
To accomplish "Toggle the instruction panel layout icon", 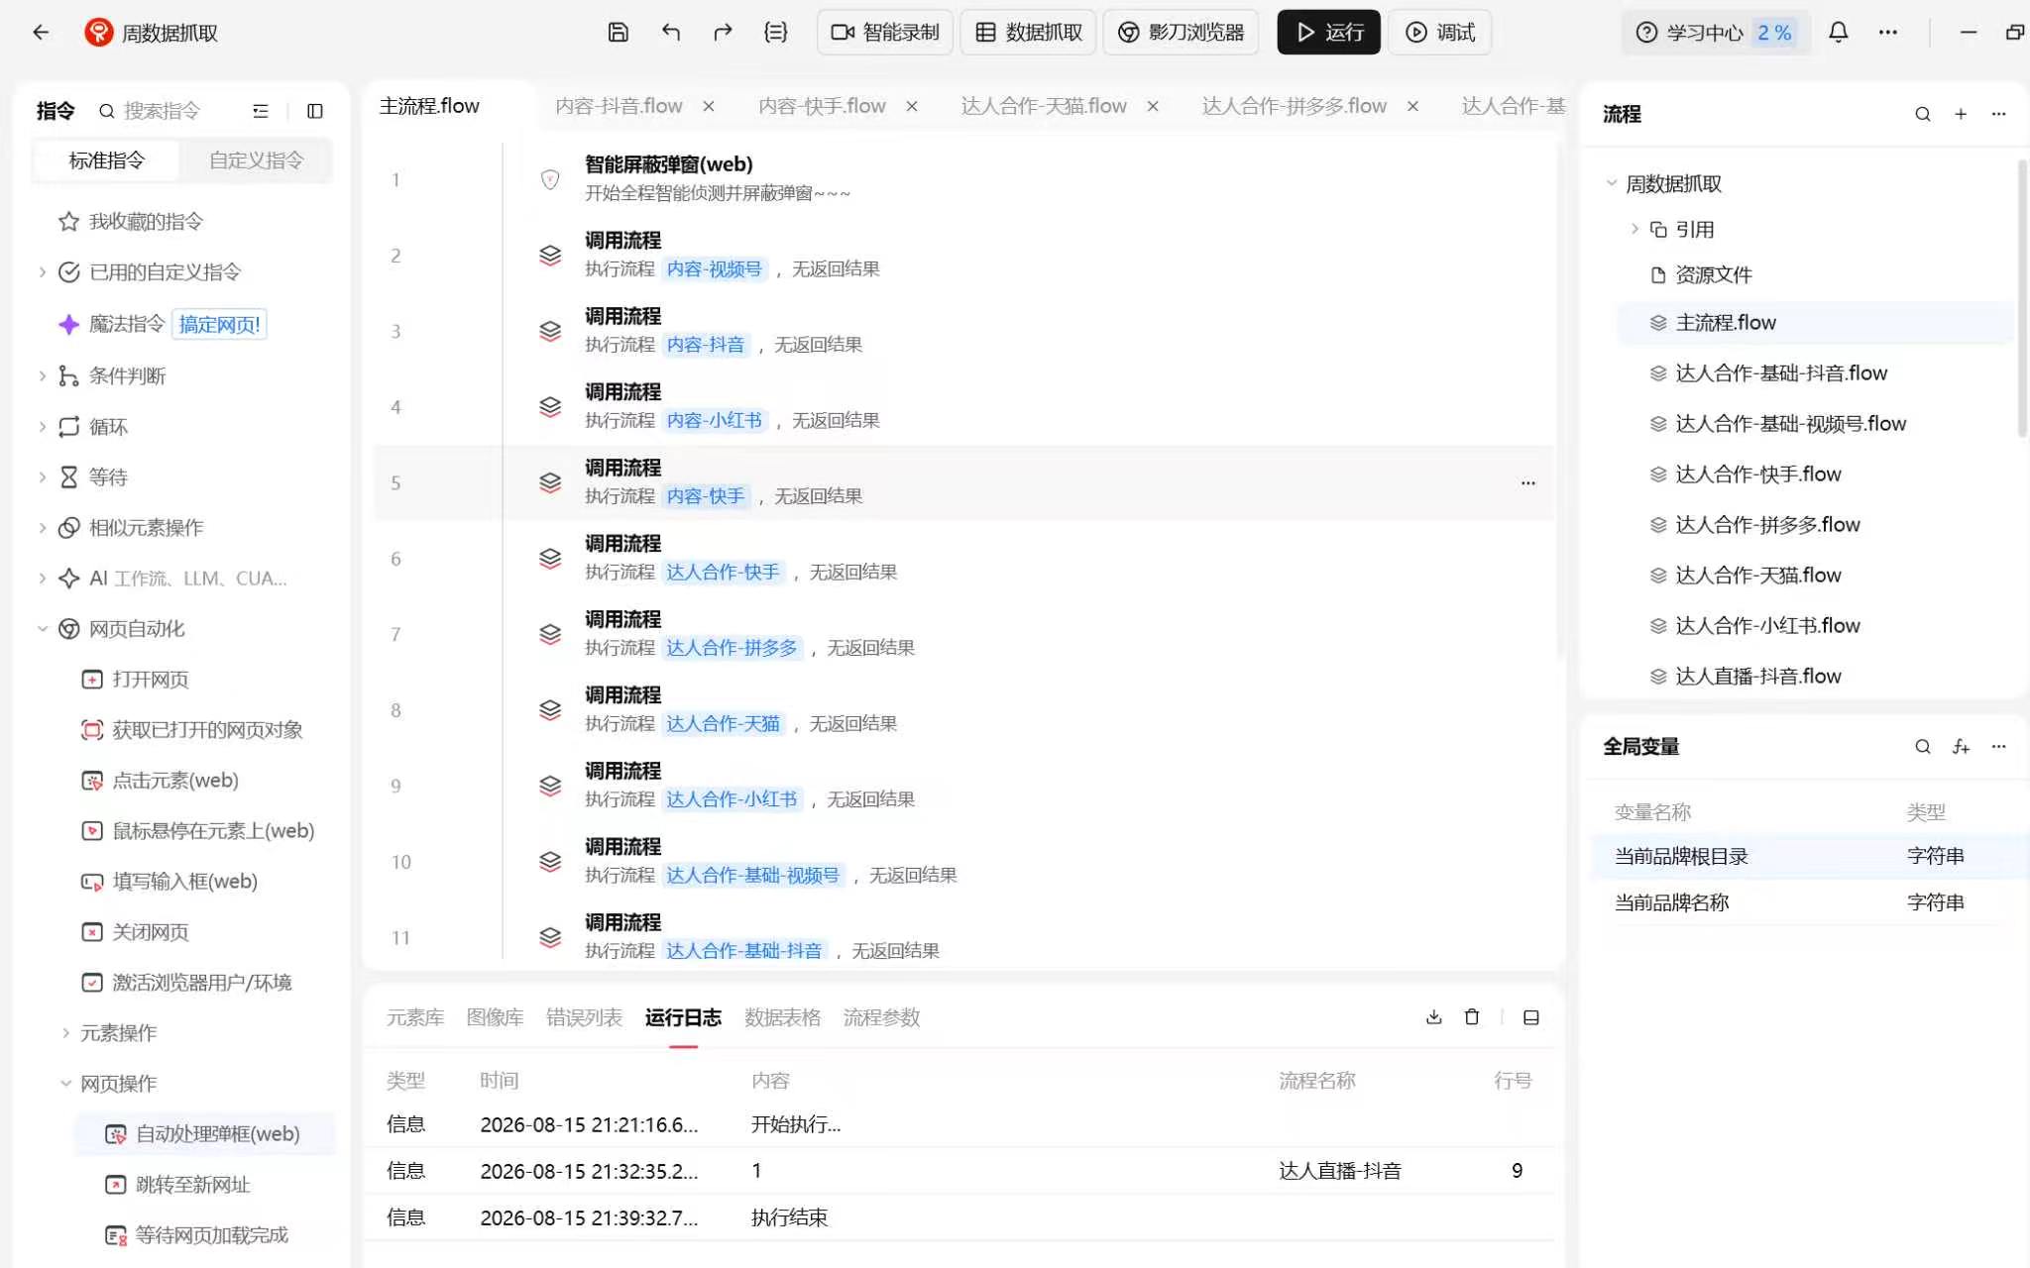I will point(315,111).
